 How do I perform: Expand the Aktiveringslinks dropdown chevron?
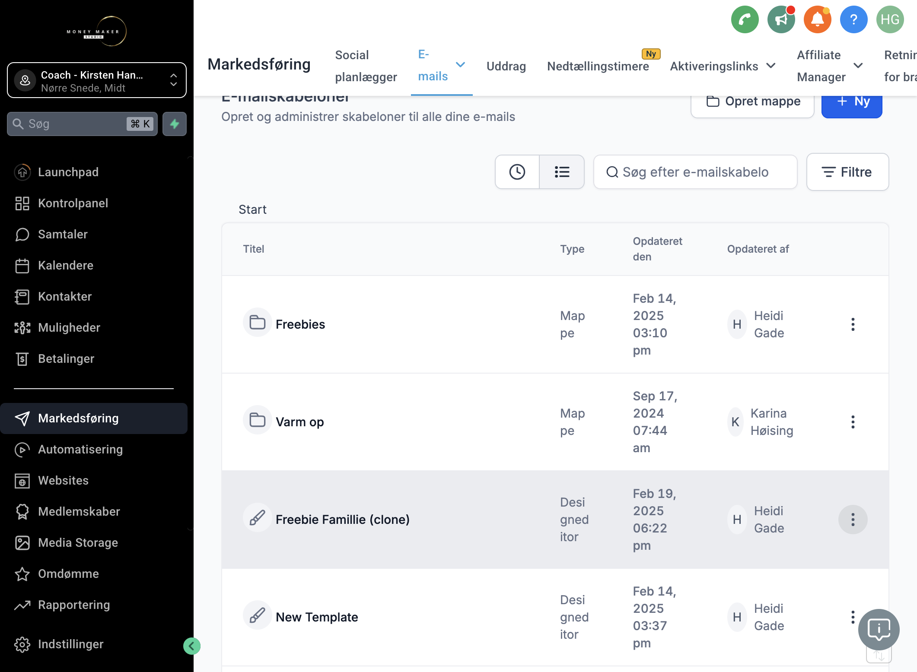[771, 66]
